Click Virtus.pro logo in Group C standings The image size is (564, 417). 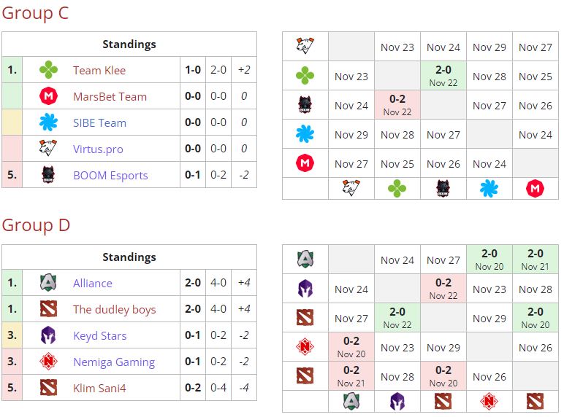pyautogui.click(x=48, y=149)
